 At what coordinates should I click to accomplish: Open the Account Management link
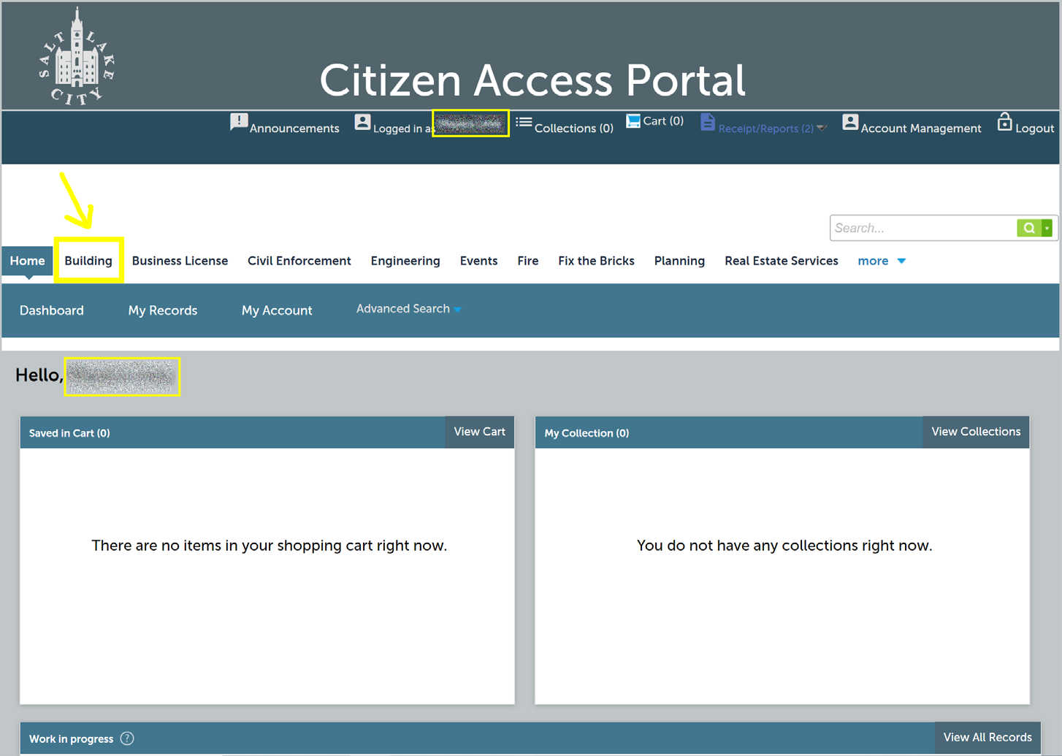[x=921, y=129]
